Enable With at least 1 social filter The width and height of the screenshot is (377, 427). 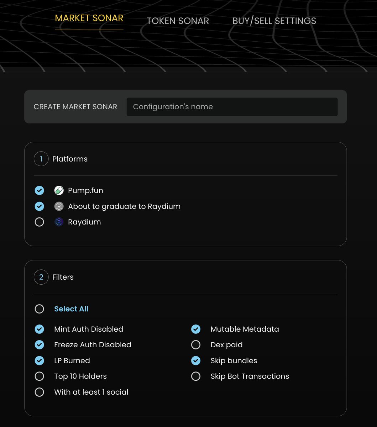coord(40,392)
